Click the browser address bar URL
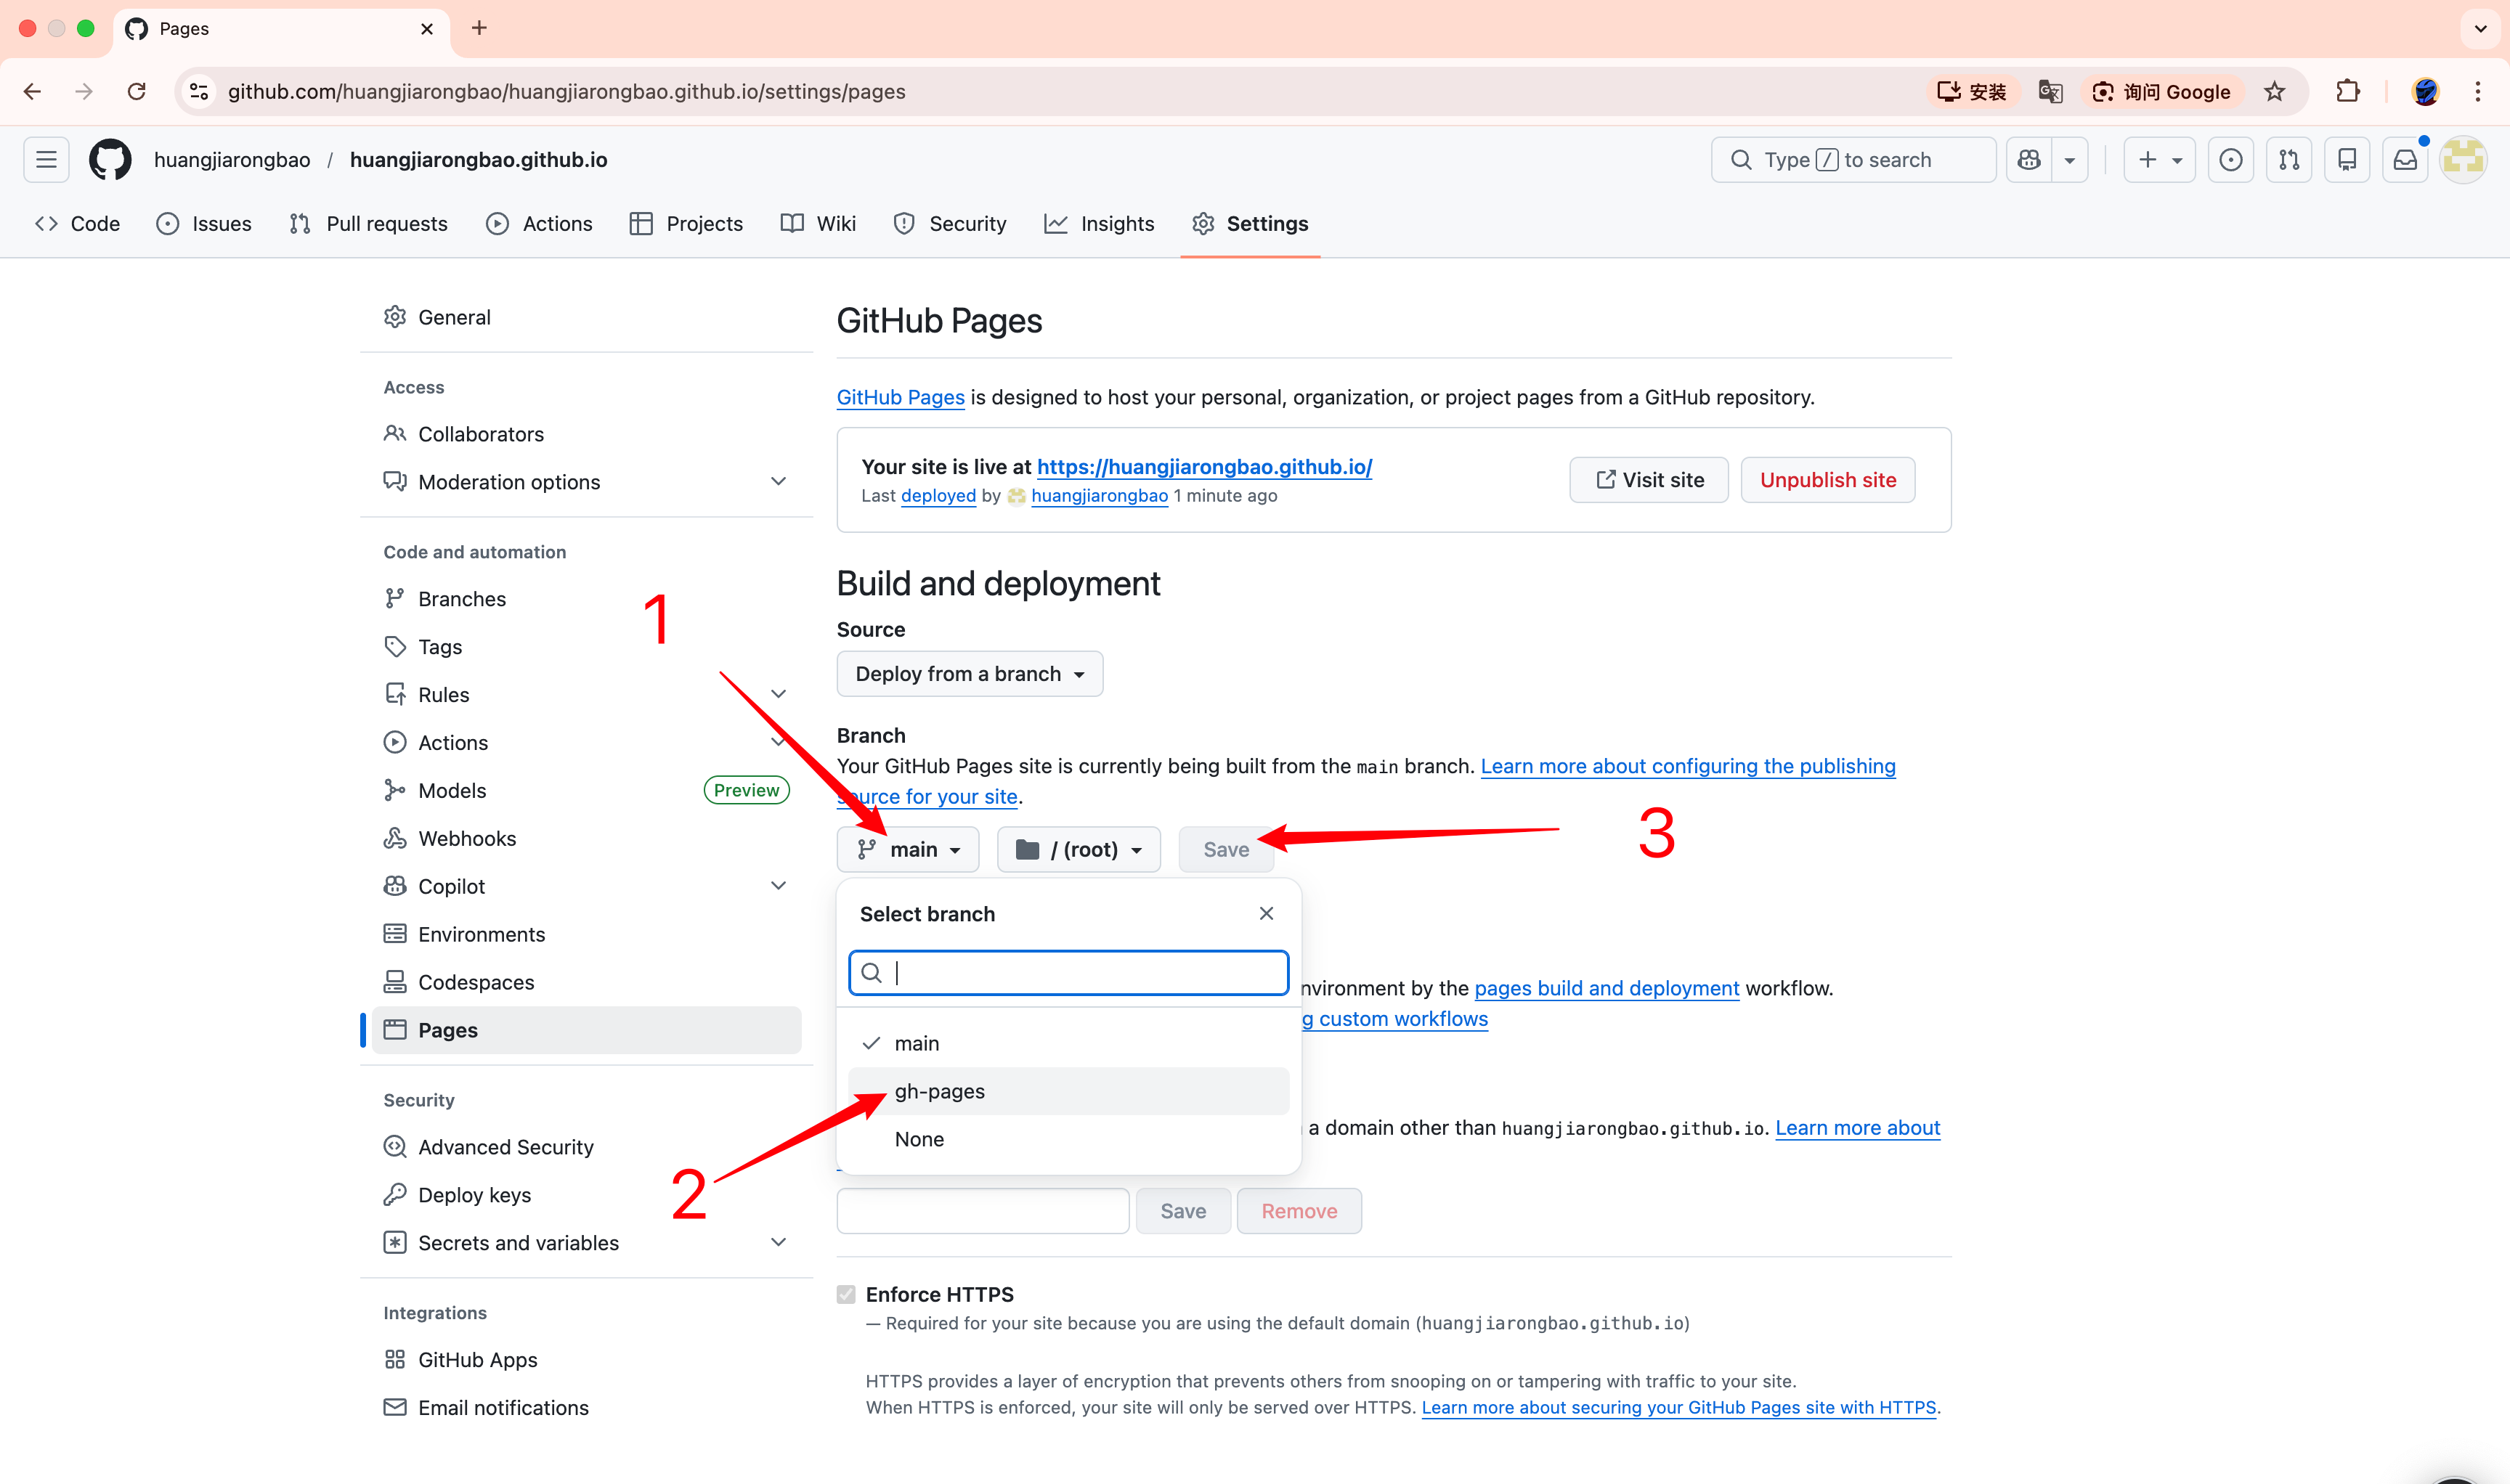Viewport: 2510px width, 1484px height. click(566, 92)
